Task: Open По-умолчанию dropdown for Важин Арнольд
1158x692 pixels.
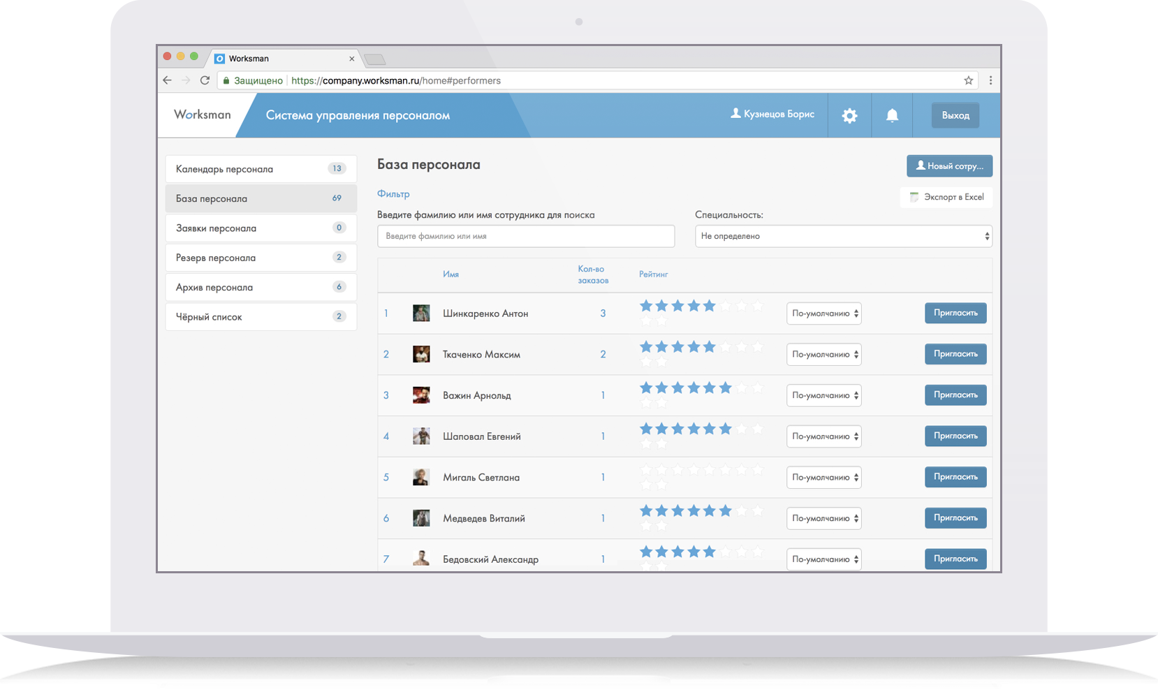Action: 824,395
